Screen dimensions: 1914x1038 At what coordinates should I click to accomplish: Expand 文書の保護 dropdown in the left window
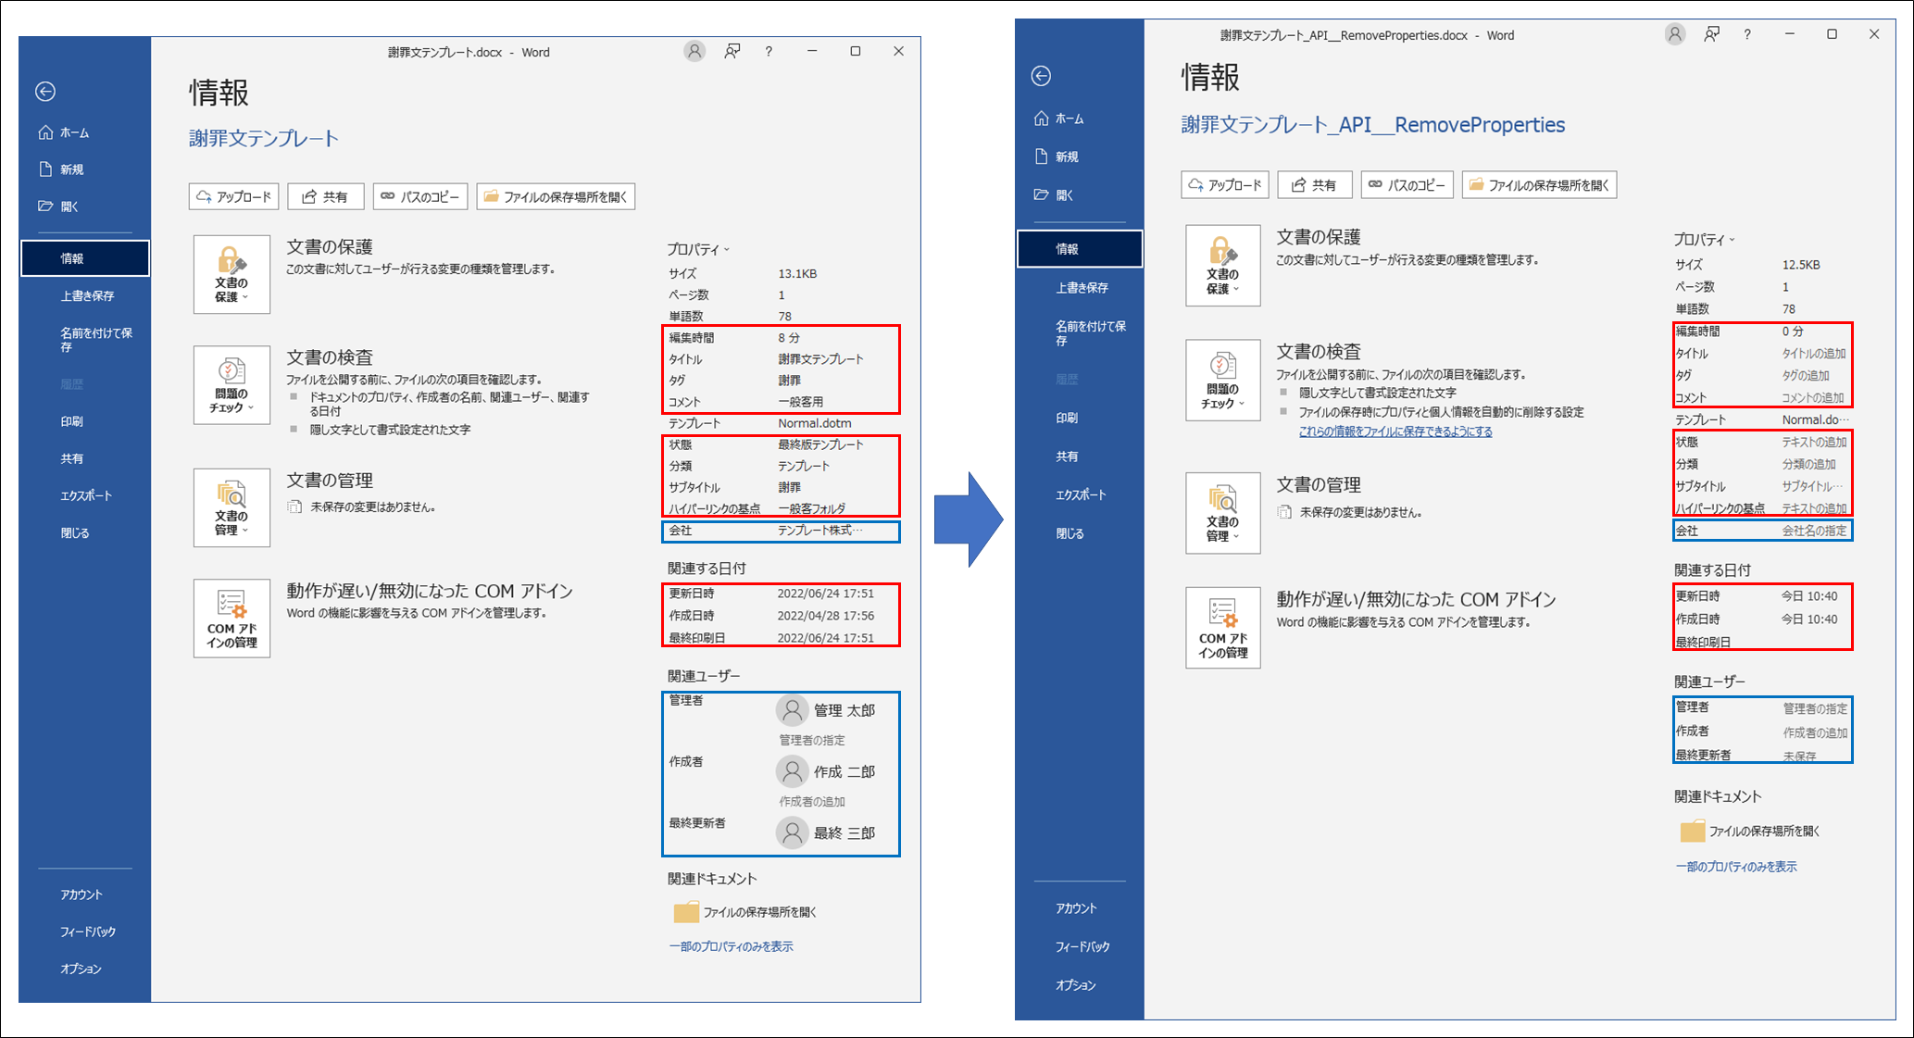[x=231, y=274]
